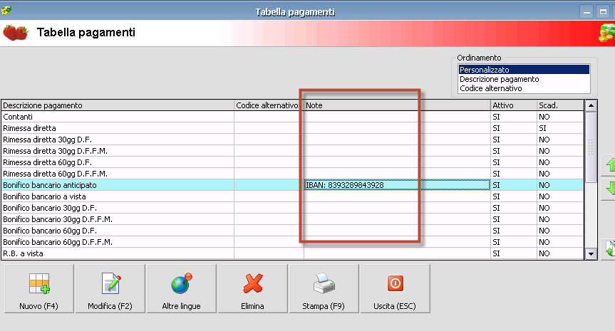
Task: Click the Nuovo (F4) button
Action: pos(38,289)
